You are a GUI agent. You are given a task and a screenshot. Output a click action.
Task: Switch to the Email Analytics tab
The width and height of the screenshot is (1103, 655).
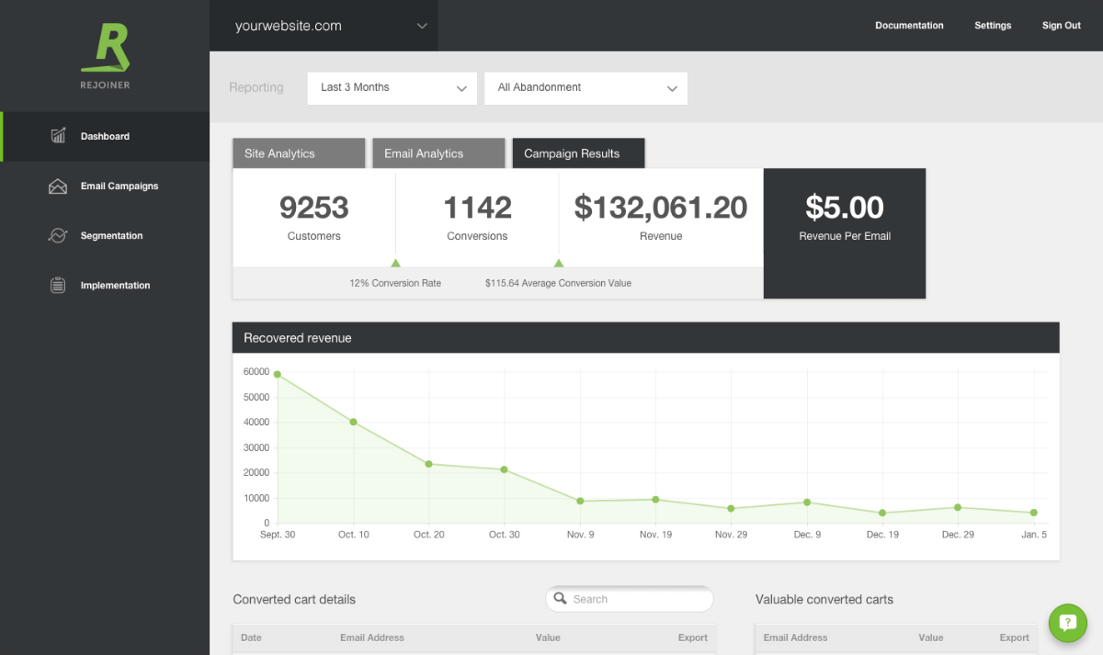438,153
